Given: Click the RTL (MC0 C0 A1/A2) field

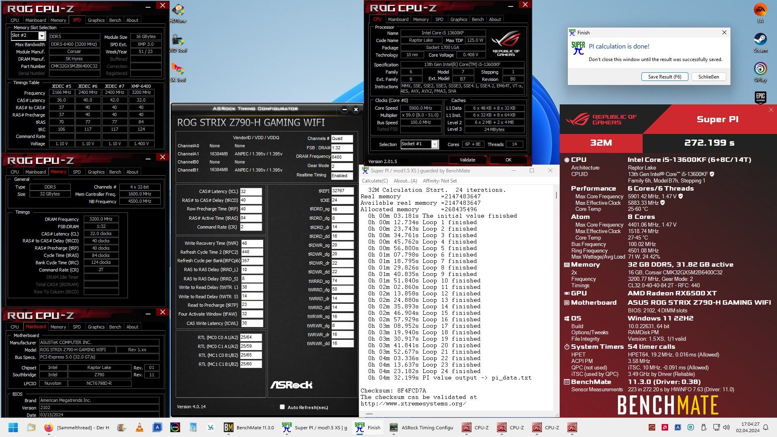Looking at the screenshot, I should 251,337.
